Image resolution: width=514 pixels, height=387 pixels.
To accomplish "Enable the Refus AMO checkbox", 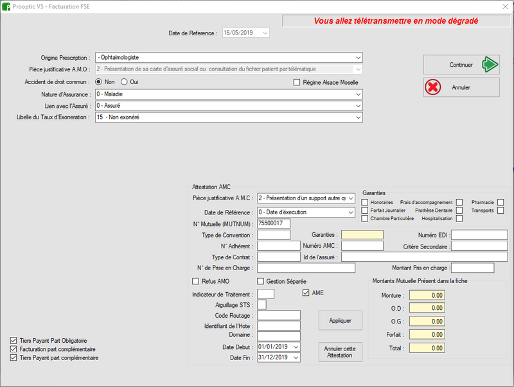I will tap(196, 281).
